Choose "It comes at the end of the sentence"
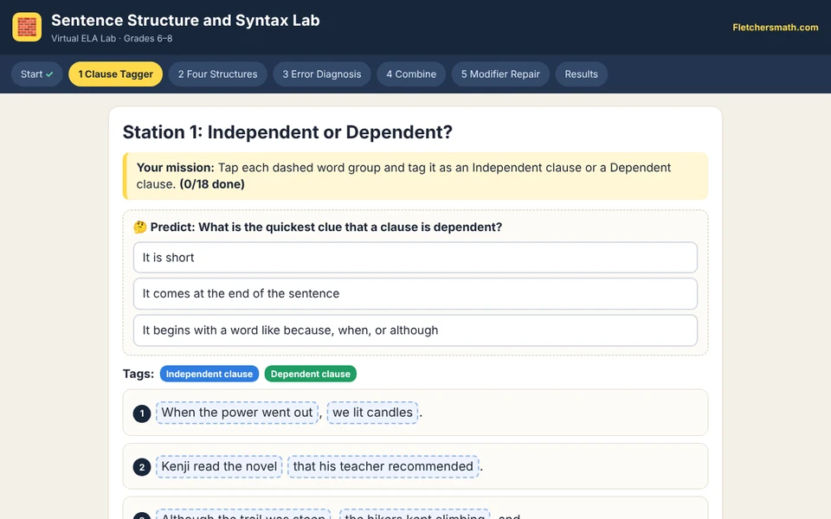The height and width of the screenshot is (519, 831). coord(415,293)
